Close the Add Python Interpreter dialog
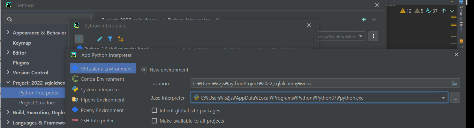The image size is (474, 128). pyautogui.click(x=456, y=55)
